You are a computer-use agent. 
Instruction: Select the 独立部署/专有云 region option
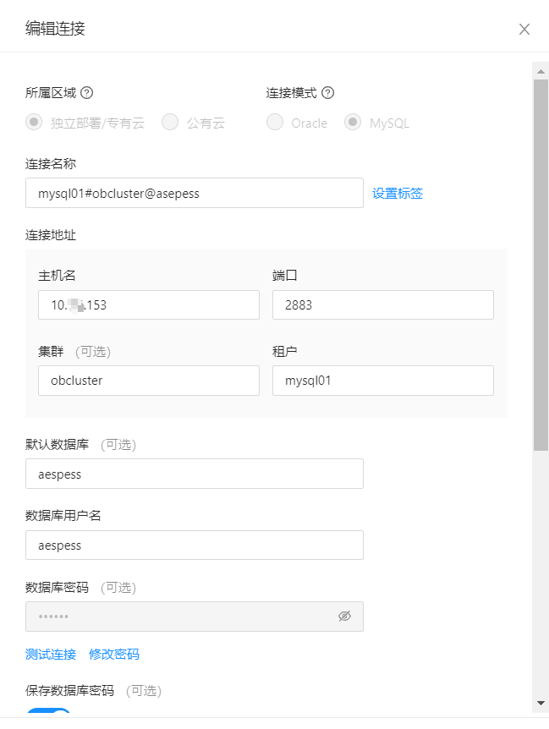click(32, 122)
